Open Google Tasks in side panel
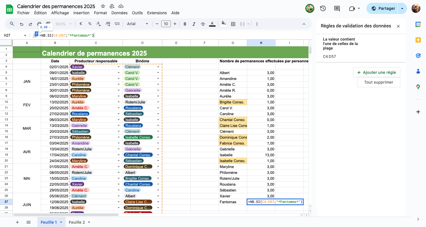This screenshot has height=227, width=426. click(x=418, y=56)
